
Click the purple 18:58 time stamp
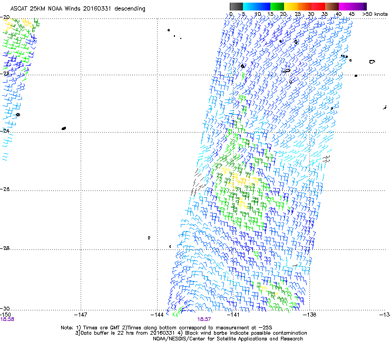(x=7, y=319)
